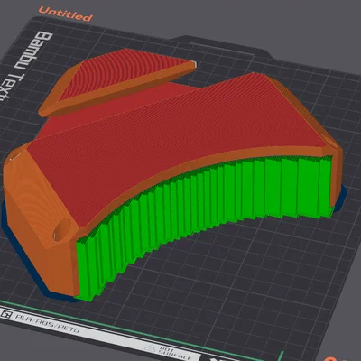Click the PLA/ABS/PETG plate label

(x=47, y=323)
